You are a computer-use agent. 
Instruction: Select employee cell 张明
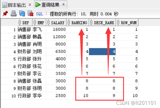(39, 88)
